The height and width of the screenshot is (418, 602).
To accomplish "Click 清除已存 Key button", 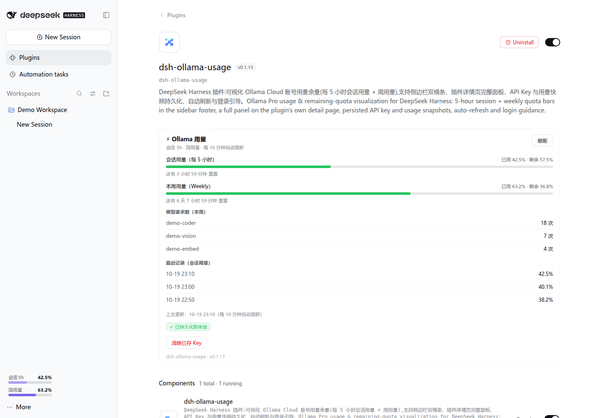I will tap(186, 343).
